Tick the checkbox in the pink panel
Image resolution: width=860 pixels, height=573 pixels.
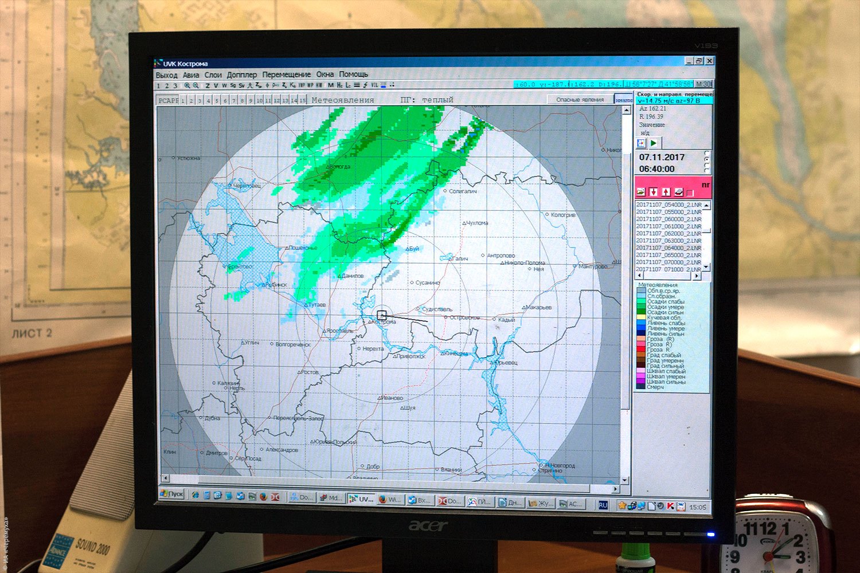point(690,193)
